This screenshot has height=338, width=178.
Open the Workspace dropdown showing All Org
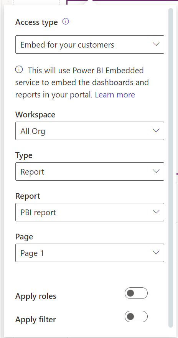coord(90,131)
